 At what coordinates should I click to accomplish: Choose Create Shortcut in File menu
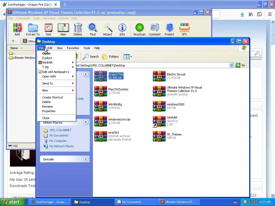point(56,97)
